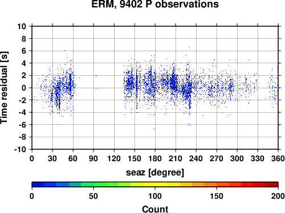Click the x-axis tick label 360

278,158
